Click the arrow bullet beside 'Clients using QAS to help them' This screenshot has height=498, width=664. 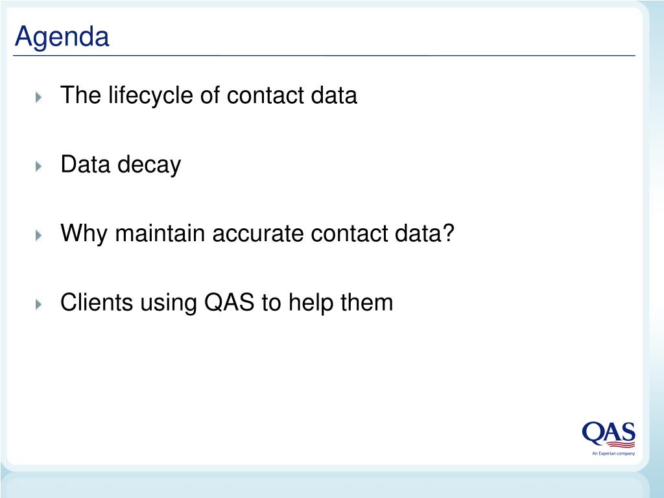coord(38,304)
